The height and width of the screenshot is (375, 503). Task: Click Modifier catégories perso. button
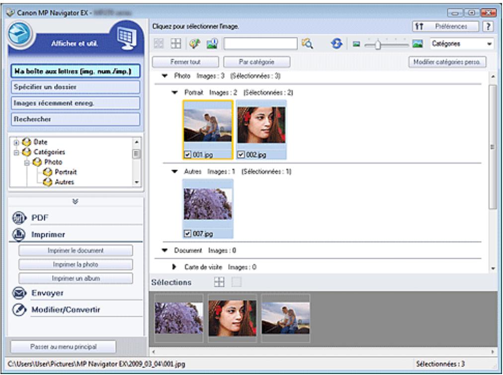click(x=447, y=62)
